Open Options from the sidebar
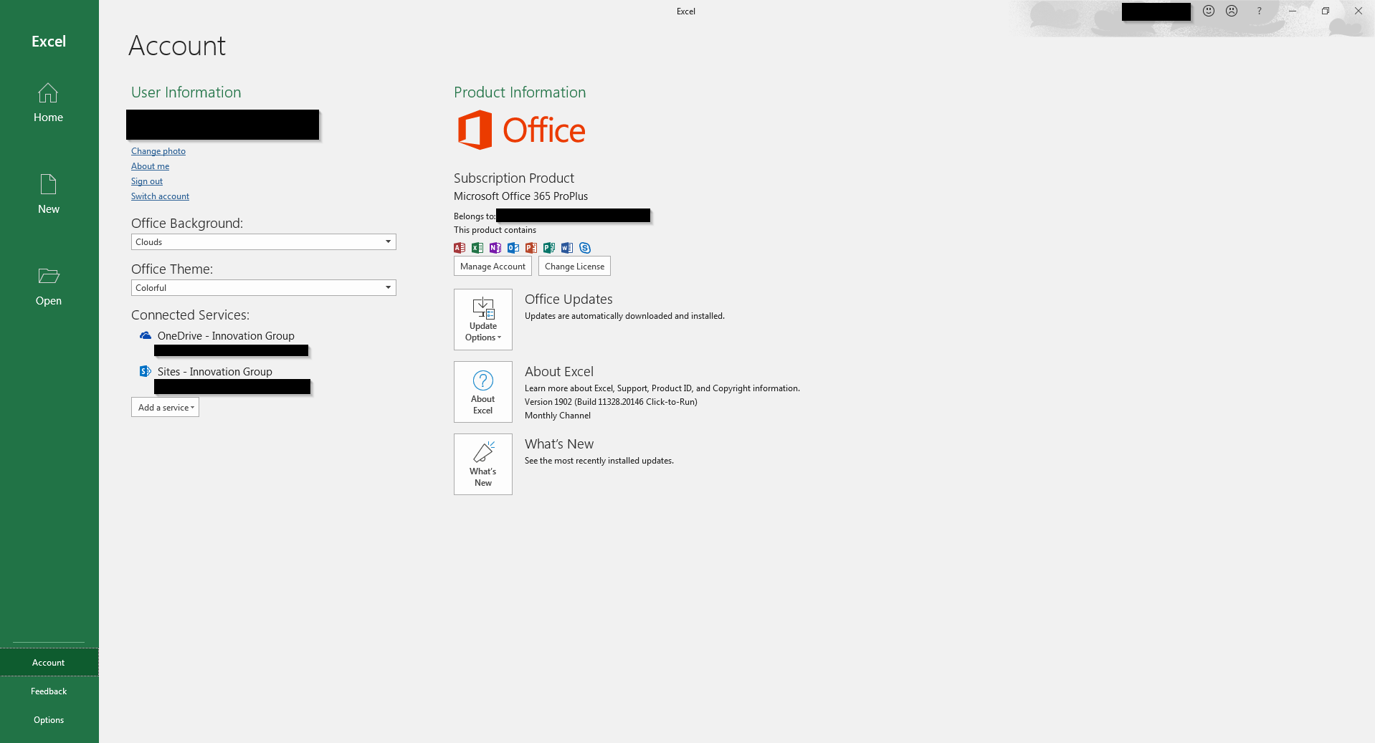The width and height of the screenshot is (1375, 743). click(49, 720)
